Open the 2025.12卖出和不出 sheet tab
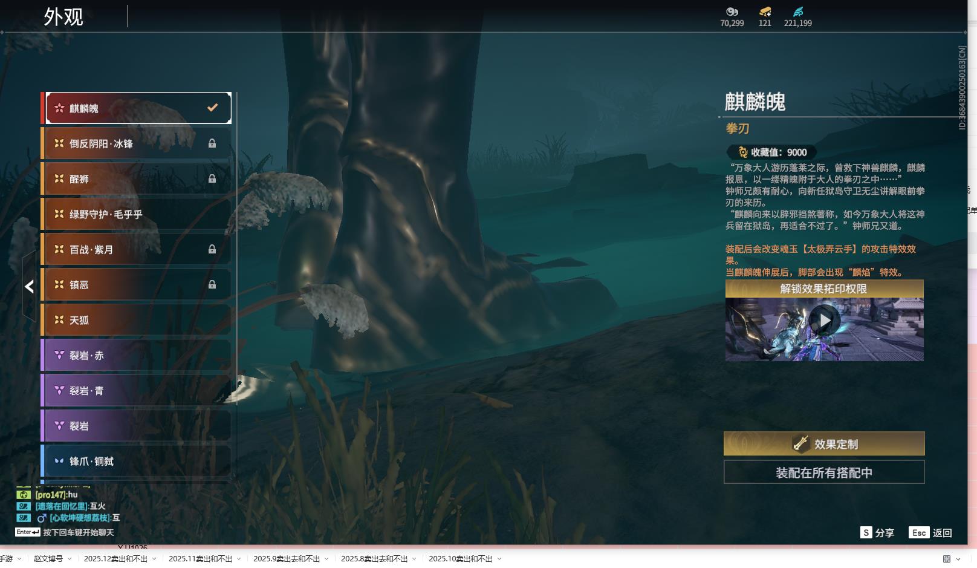The image size is (977, 568). (115, 559)
